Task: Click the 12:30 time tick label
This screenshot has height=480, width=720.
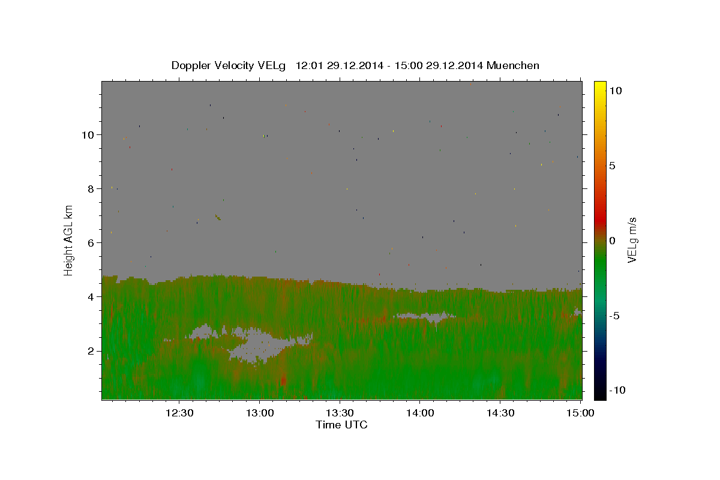Action: click(x=179, y=413)
